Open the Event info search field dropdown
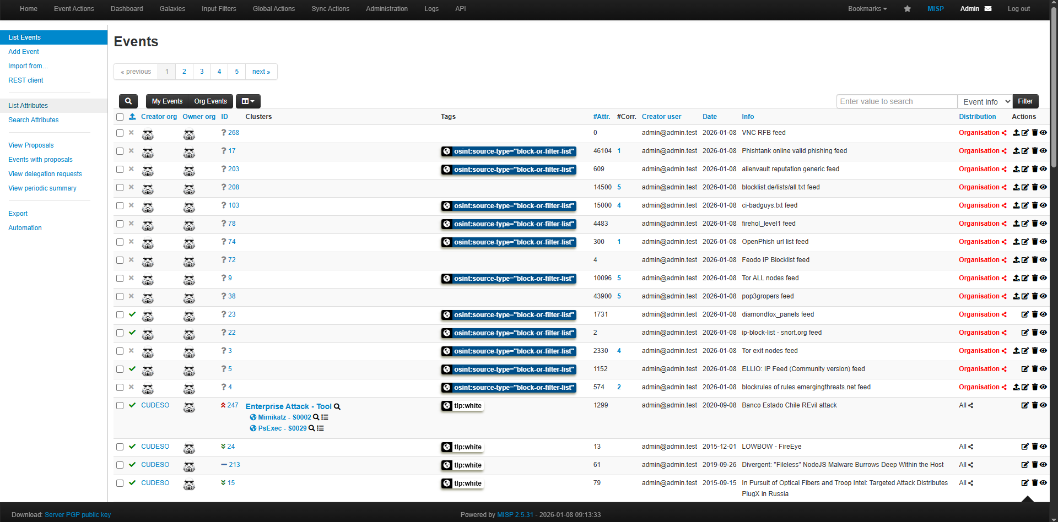The width and height of the screenshot is (1058, 522). [x=985, y=101]
